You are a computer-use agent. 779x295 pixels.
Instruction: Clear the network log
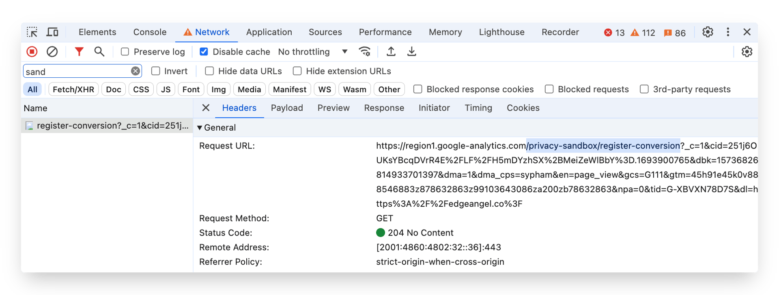52,52
